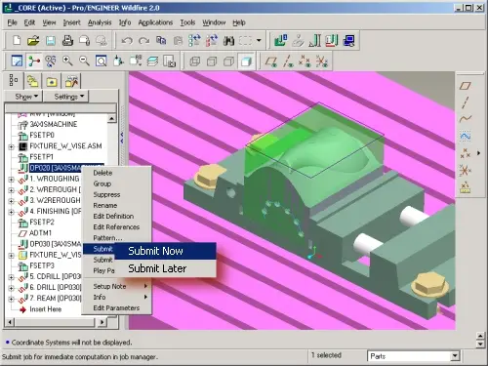This screenshot has width=488, height=366.
Task: Click the Zoom Out magnifier
Action: click(84, 61)
